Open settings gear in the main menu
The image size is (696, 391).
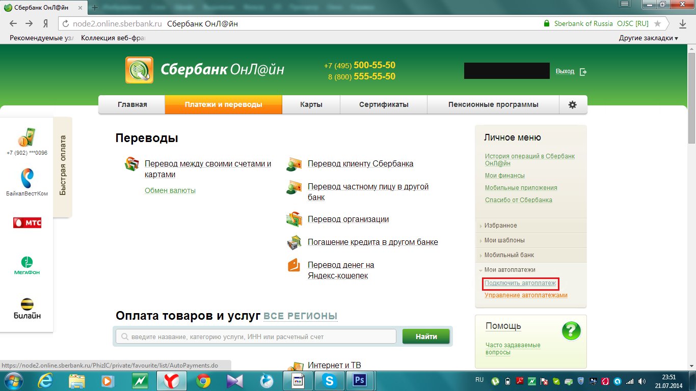tap(573, 104)
